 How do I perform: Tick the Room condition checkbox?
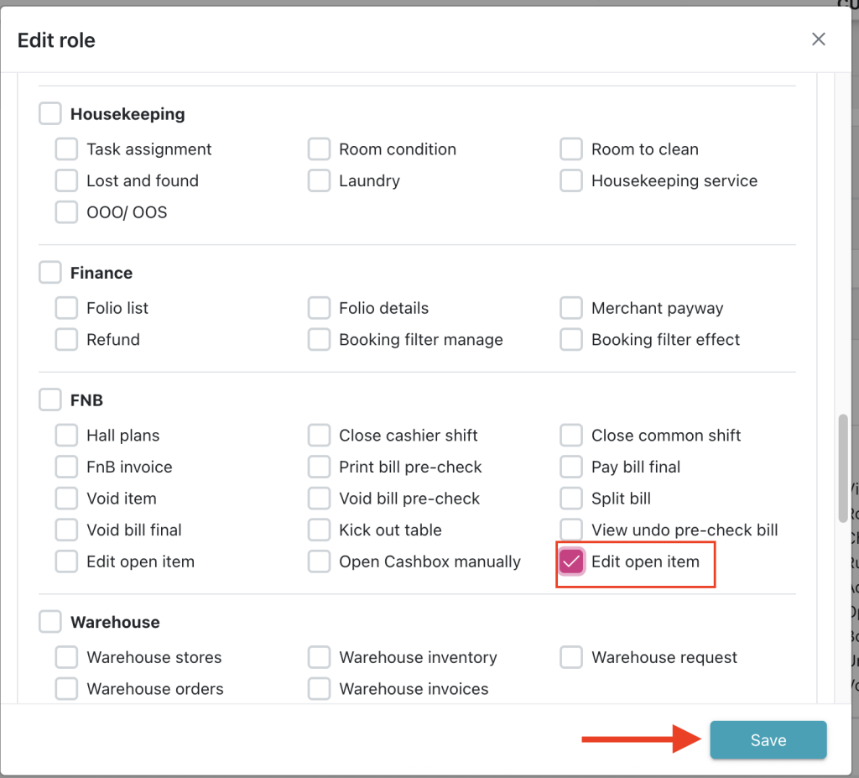319,149
